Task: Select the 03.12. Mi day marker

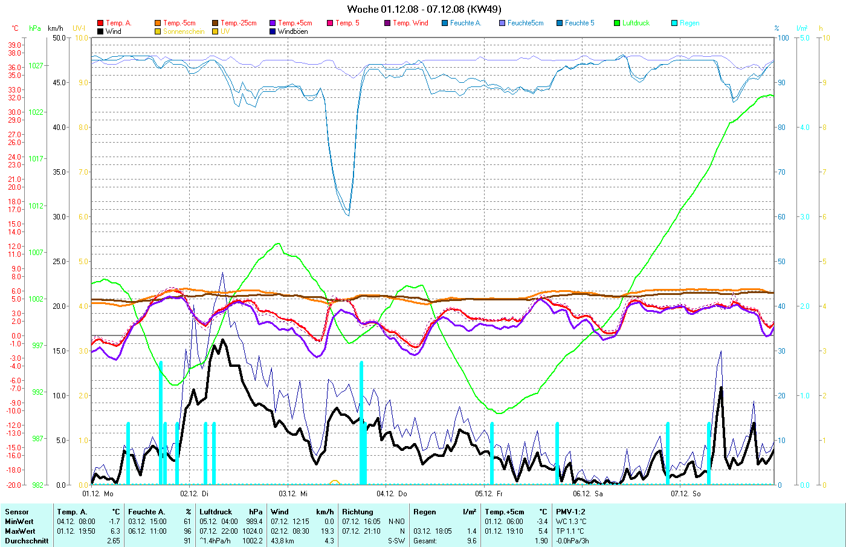Action: coord(293,494)
